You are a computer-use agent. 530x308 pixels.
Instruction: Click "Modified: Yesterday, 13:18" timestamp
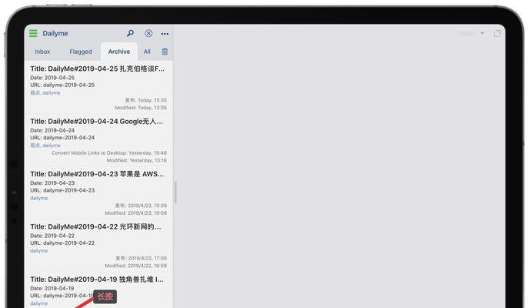pos(137,160)
